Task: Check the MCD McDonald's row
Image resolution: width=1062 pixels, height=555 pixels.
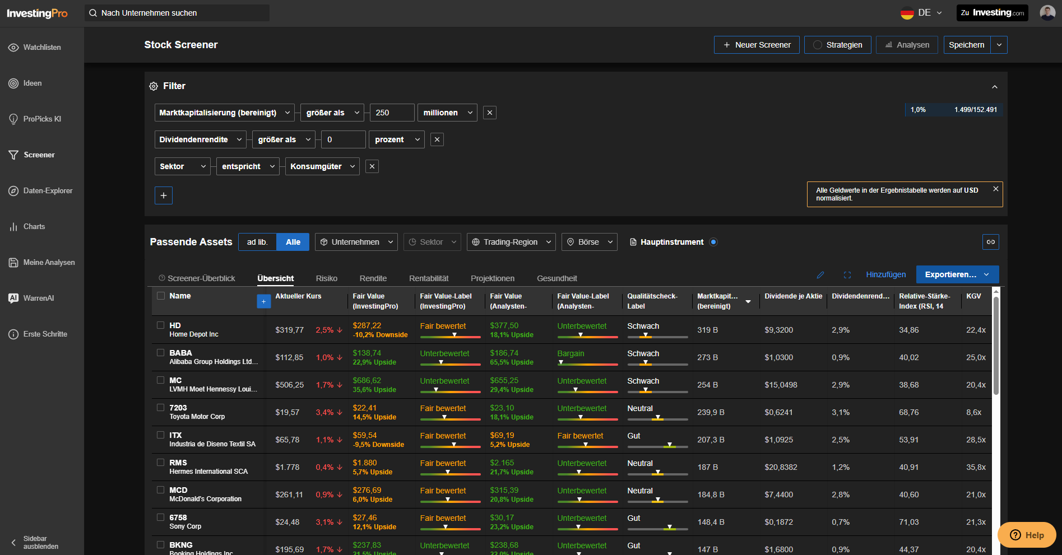Action: click(x=161, y=489)
